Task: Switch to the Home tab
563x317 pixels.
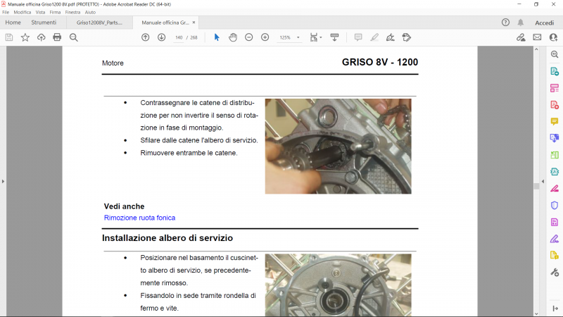Action: [x=13, y=23]
